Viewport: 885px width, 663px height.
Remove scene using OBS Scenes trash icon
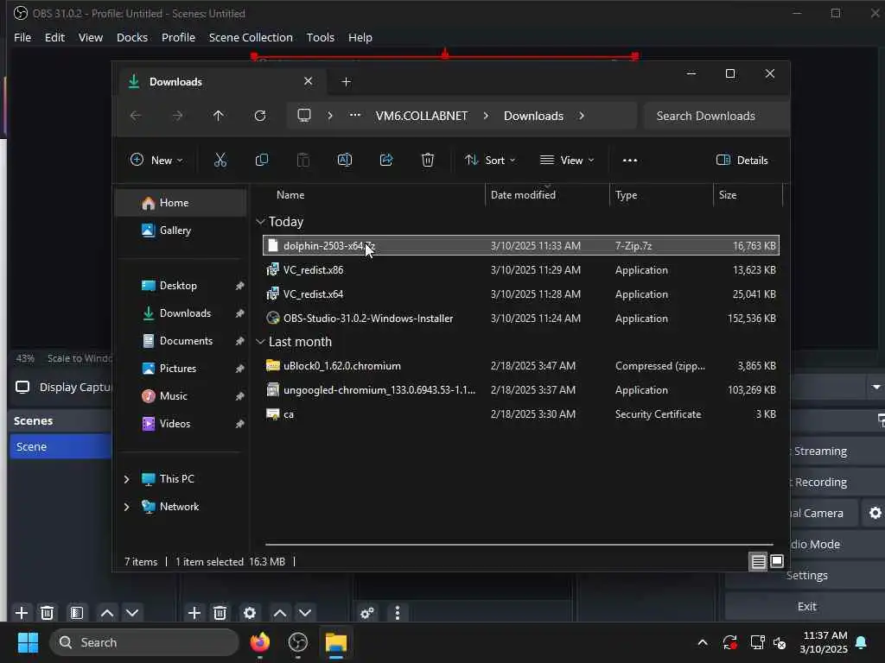coord(48,613)
